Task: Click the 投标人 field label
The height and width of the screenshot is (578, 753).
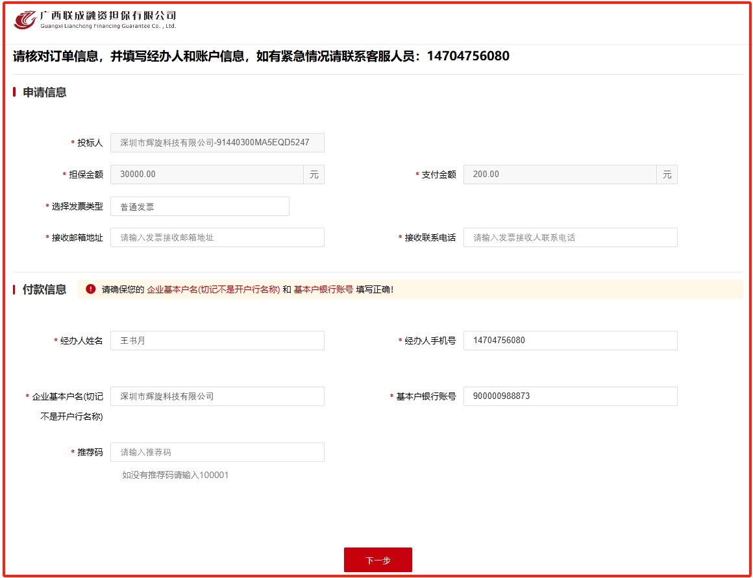Action: 90,143
